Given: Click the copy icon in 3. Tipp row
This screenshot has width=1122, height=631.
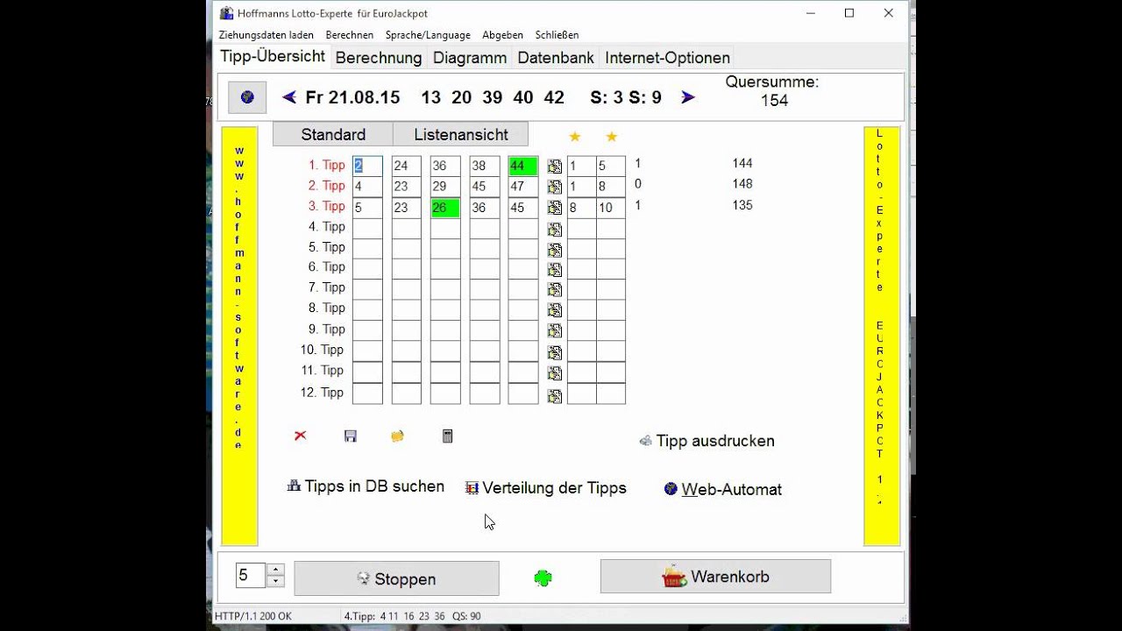Looking at the screenshot, I should pos(554,208).
